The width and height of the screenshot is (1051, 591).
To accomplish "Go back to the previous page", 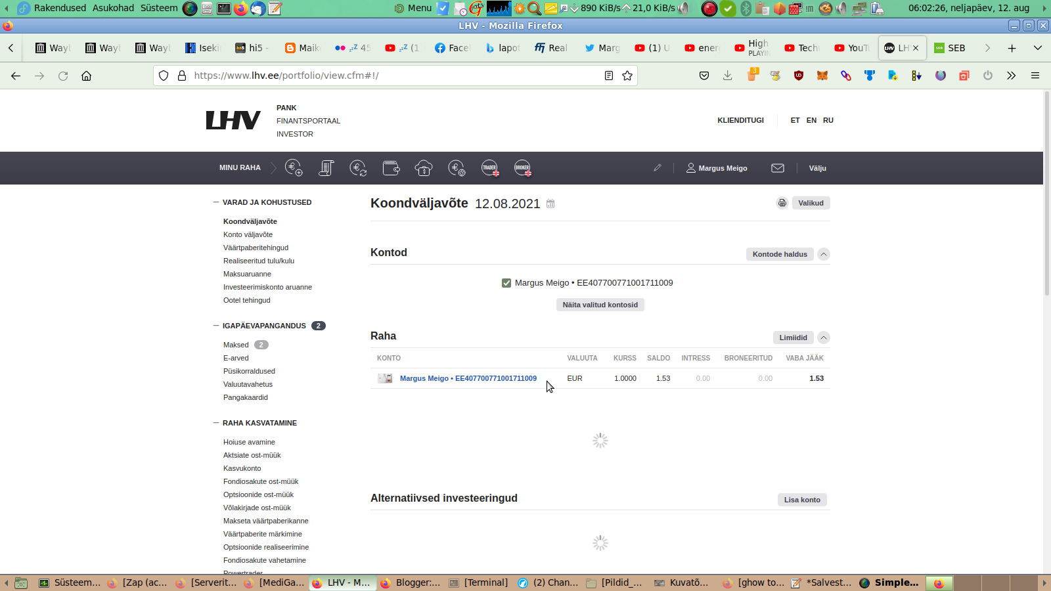I will (16, 76).
